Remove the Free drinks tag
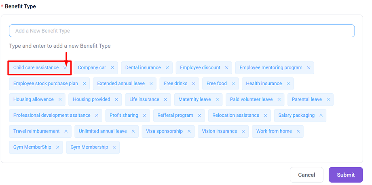The image size is (372, 185). 194,84
